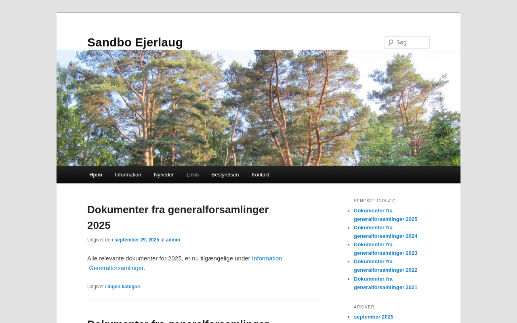Select Links in the navigation bar

pyautogui.click(x=193, y=175)
